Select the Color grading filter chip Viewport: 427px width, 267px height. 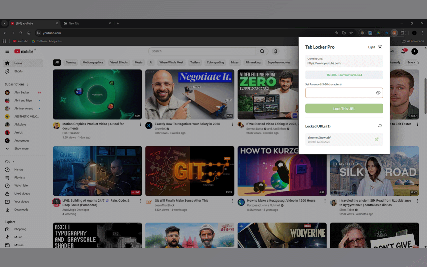(x=216, y=62)
